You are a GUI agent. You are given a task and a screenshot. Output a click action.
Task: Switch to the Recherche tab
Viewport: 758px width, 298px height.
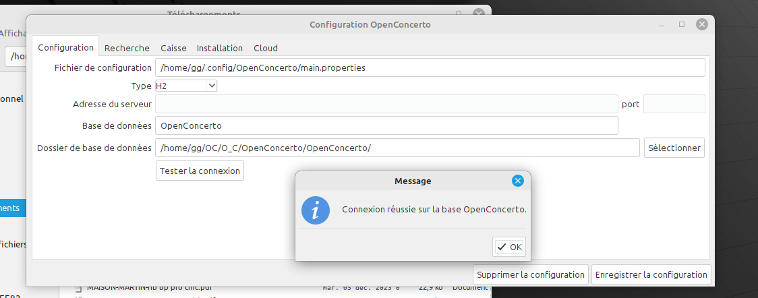point(127,48)
